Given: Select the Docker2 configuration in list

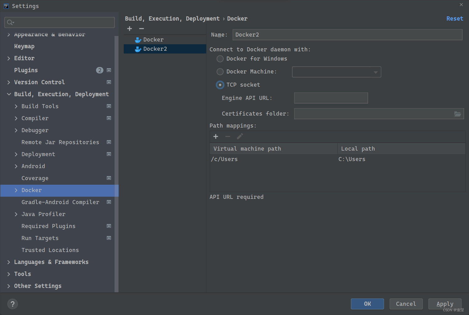Looking at the screenshot, I should coord(165,49).
